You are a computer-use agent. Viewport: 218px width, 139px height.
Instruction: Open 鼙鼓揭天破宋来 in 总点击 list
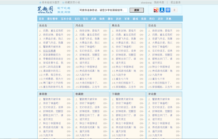click(x=52, y=47)
